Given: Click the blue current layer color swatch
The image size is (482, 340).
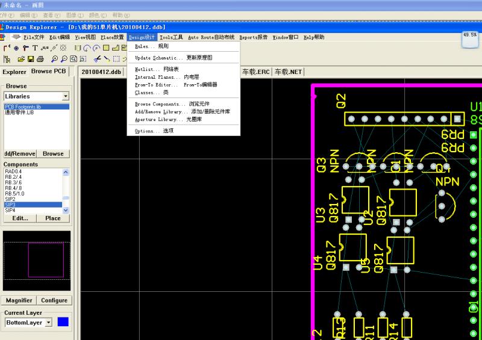Looking at the screenshot, I should click(x=63, y=323).
